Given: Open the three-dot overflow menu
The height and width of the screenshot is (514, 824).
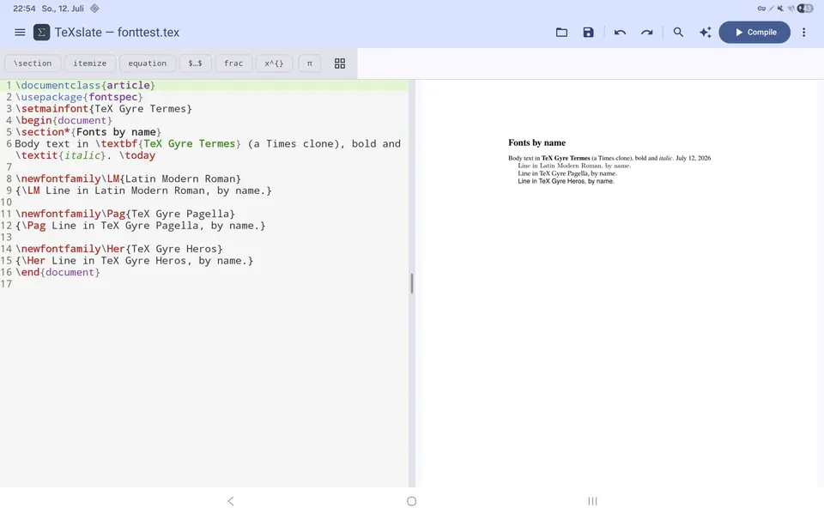Looking at the screenshot, I should pyautogui.click(x=803, y=33).
